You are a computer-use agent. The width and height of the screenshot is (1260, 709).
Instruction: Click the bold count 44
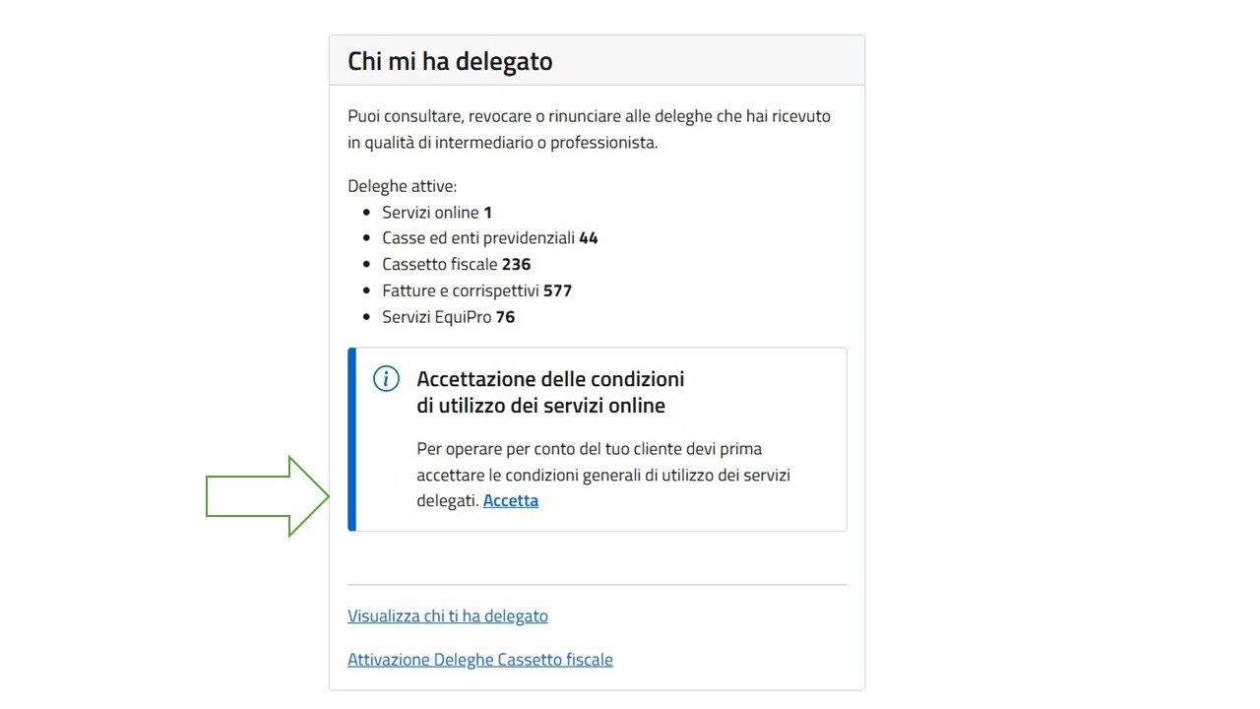(588, 237)
